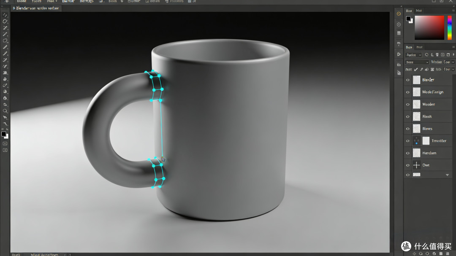The image size is (456, 256).
Task: Switch to the Blender document tab
Action: click(x=36, y=8)
